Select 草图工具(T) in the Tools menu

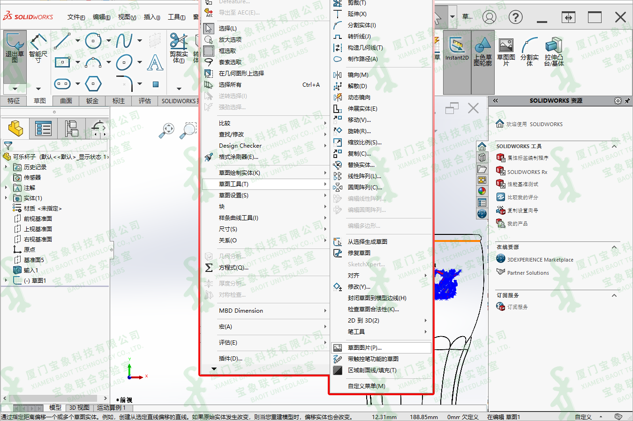click(265, 184)
